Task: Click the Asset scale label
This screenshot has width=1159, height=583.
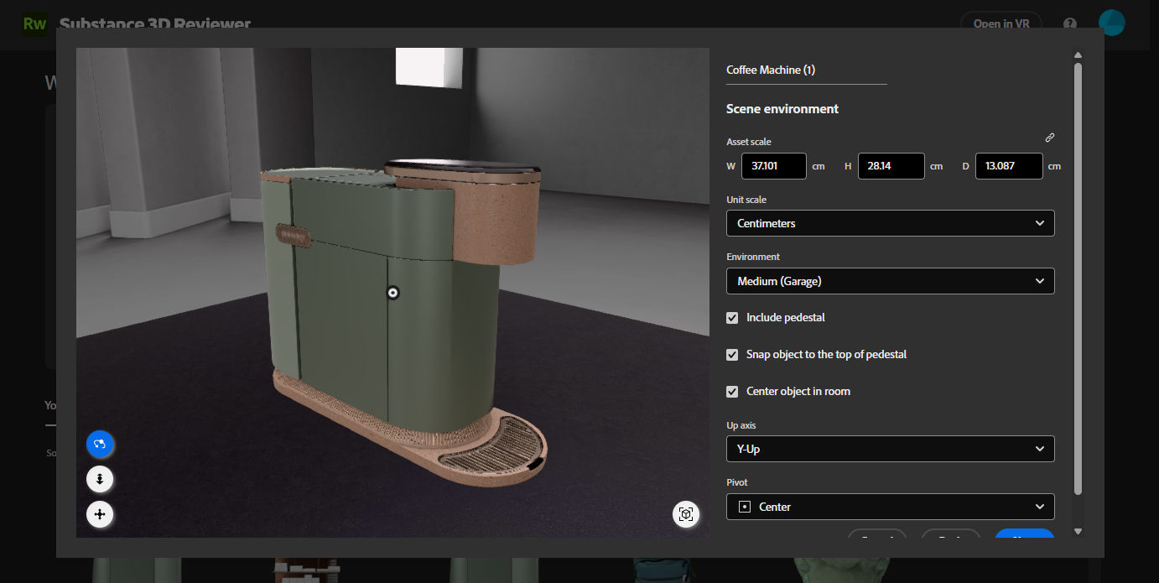Action: [749, 142]
